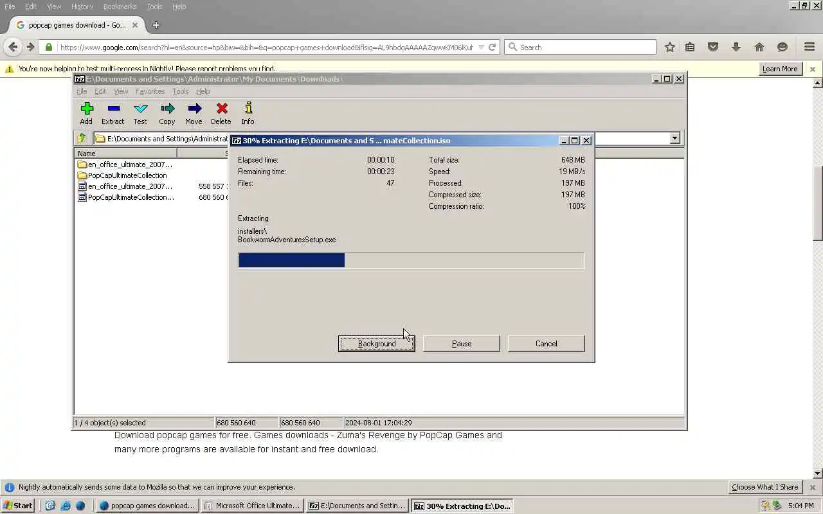Click the chat smiley icon in Firefox toolbar

(x=782, y=47)
